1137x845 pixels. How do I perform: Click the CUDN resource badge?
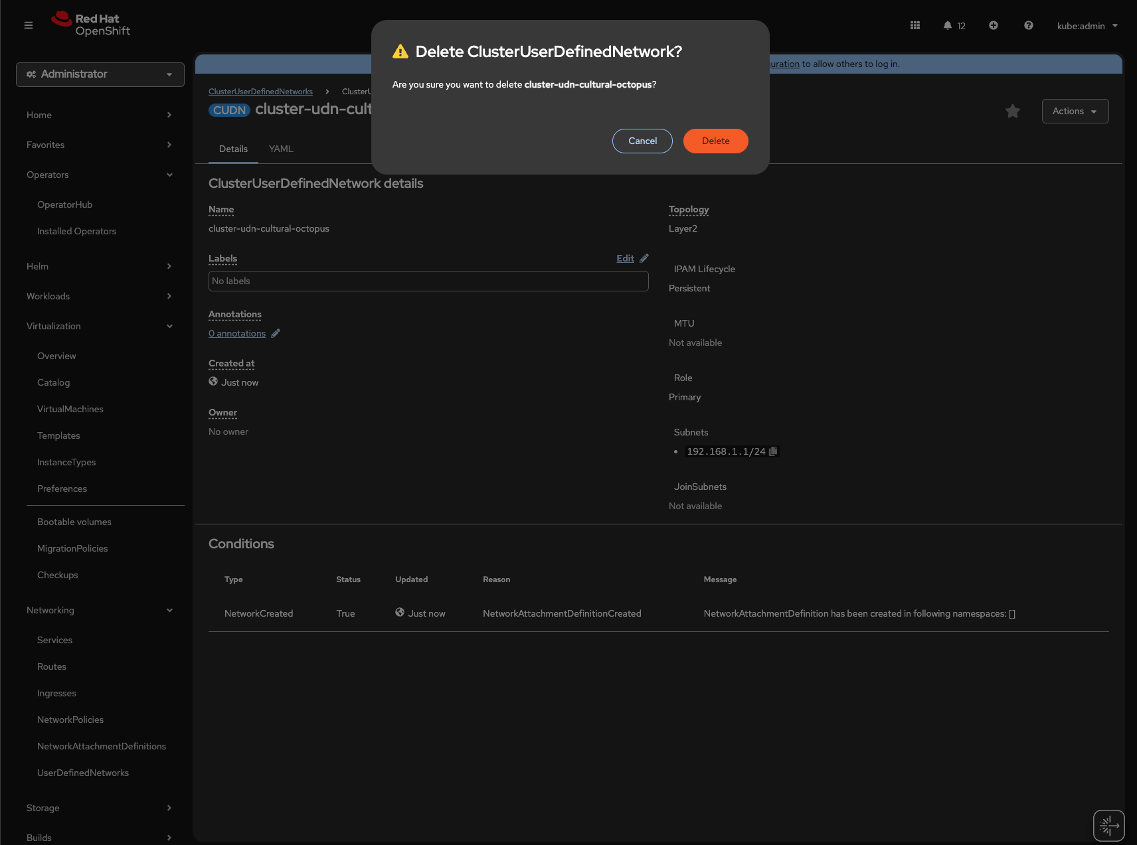coord(230,110)
